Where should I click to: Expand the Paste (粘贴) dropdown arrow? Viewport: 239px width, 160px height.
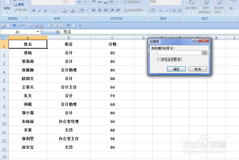pos(7,12)
